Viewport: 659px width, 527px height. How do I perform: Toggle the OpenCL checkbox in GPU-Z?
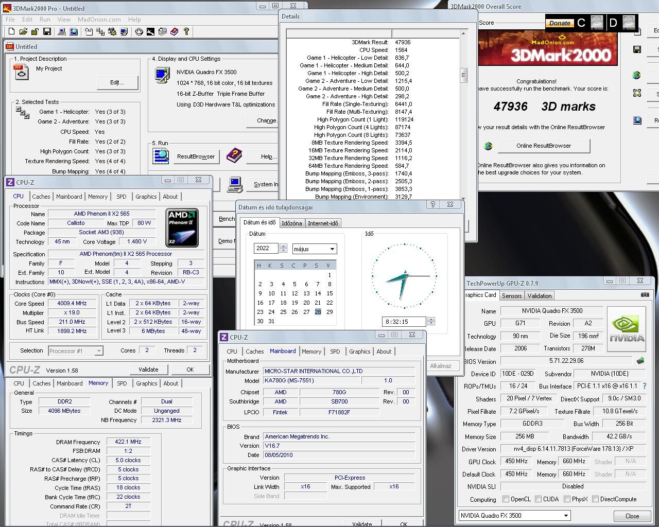(x=506, y=499)
